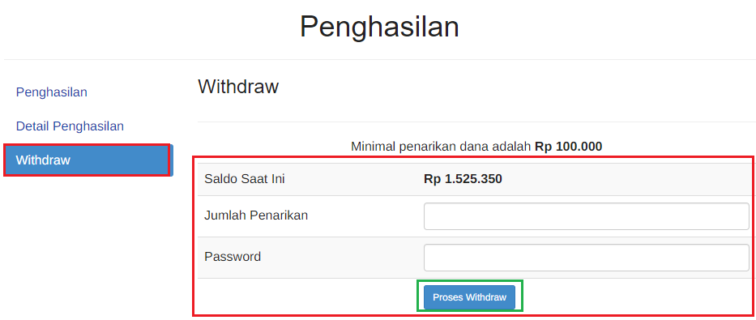This screenshot has height=320, width=756.
Task: Switch to the Penghasilan income overview
Action: (x=52, y=92)
